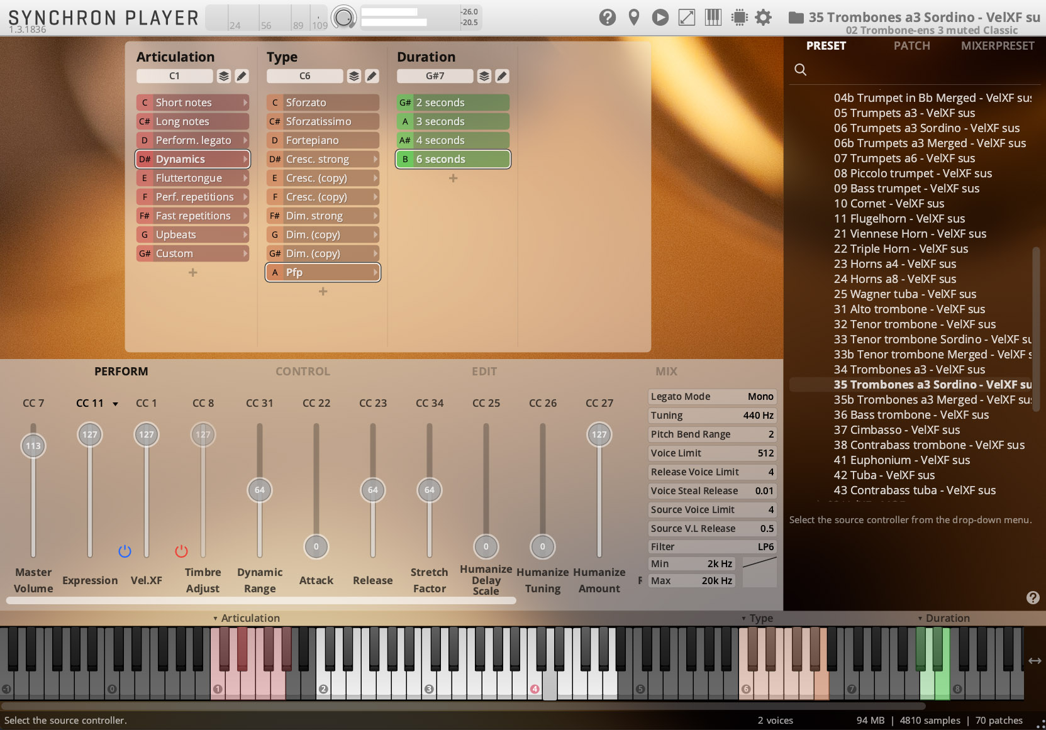The height and width of the screenshot is (730, 1046).
Task: Click the Humanize Amount slider knob
Action: (599, 434)
